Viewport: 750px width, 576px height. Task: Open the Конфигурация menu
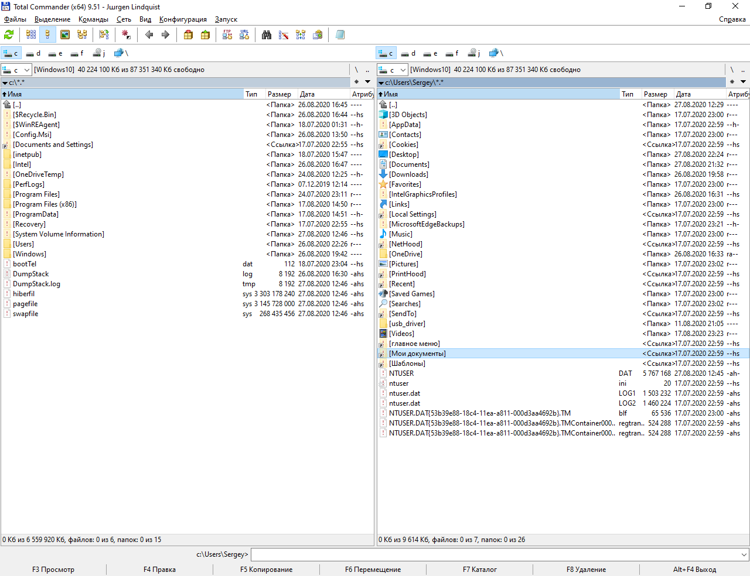click(183, 19)
